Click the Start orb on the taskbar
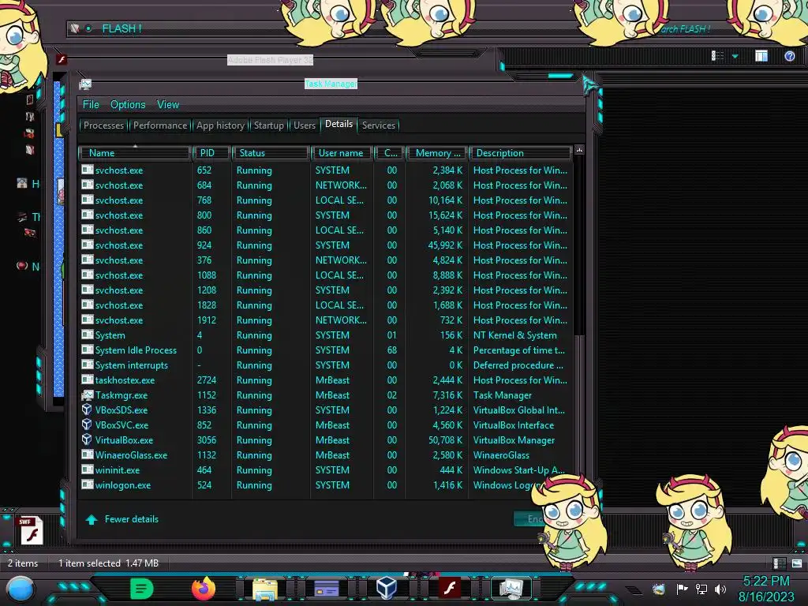The width and height of the screenshot is (808, 606). [x=20, y=589]
